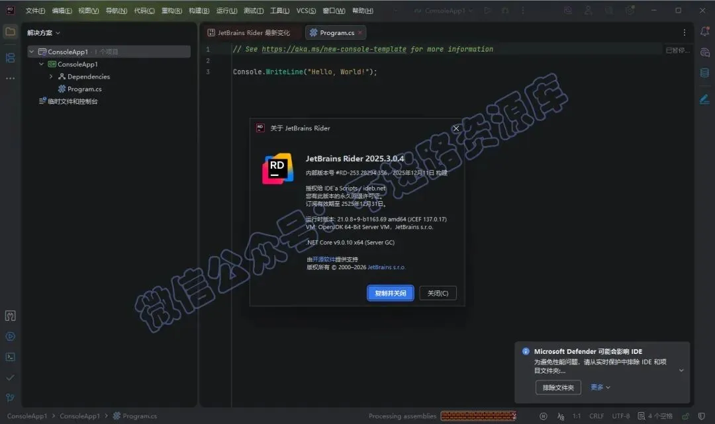Open editor tab options vertical dots
The image size is (715, 424).
pyautogui.click(x=684, y=32)
